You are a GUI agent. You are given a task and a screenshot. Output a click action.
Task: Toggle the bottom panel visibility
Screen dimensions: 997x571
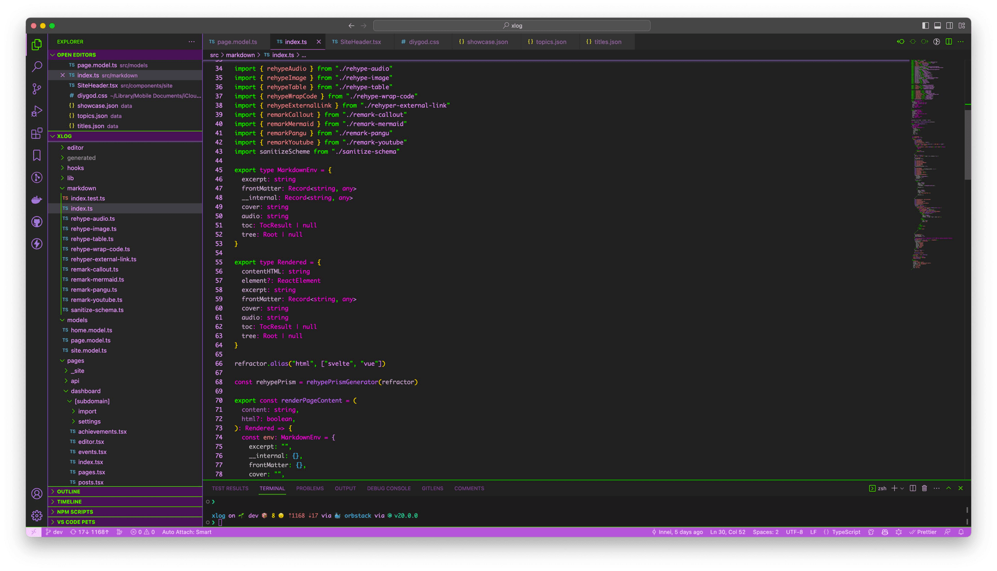pyautogui.click(x=937, y=25)
